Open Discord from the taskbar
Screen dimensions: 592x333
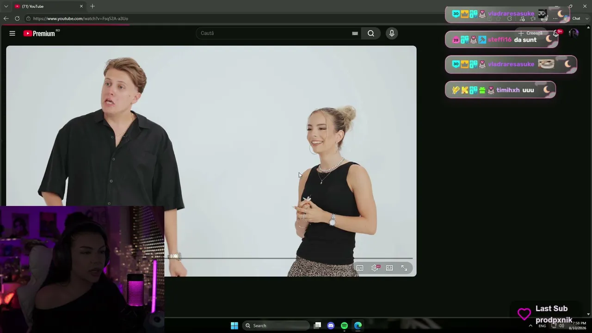[x=331, y=326]
